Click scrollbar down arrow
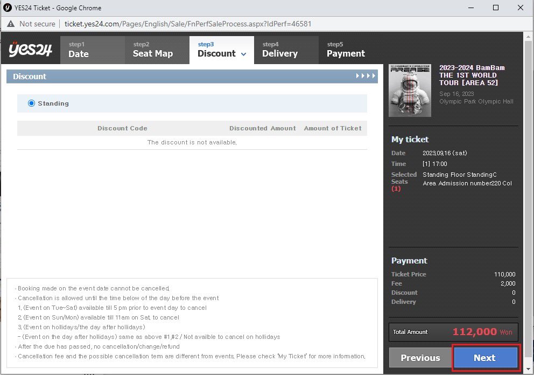534x375 pixels. tap(528, 369)
